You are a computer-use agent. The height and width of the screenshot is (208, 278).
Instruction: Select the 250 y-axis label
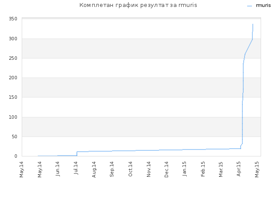pos(13,58)
